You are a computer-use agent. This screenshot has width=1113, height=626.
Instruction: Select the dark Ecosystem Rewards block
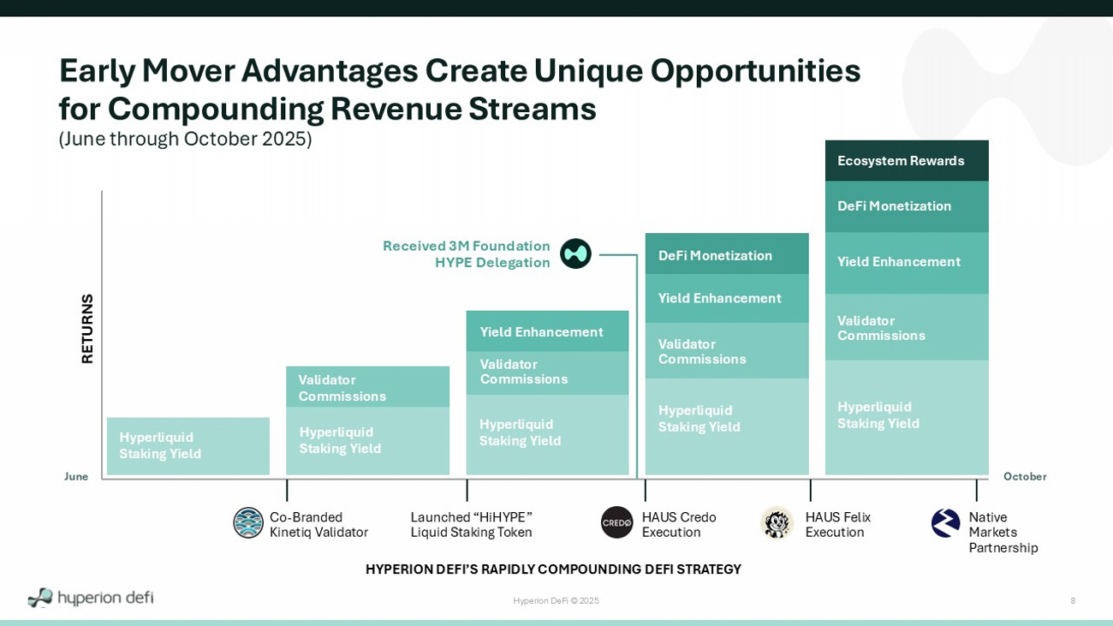pos(906,161)
